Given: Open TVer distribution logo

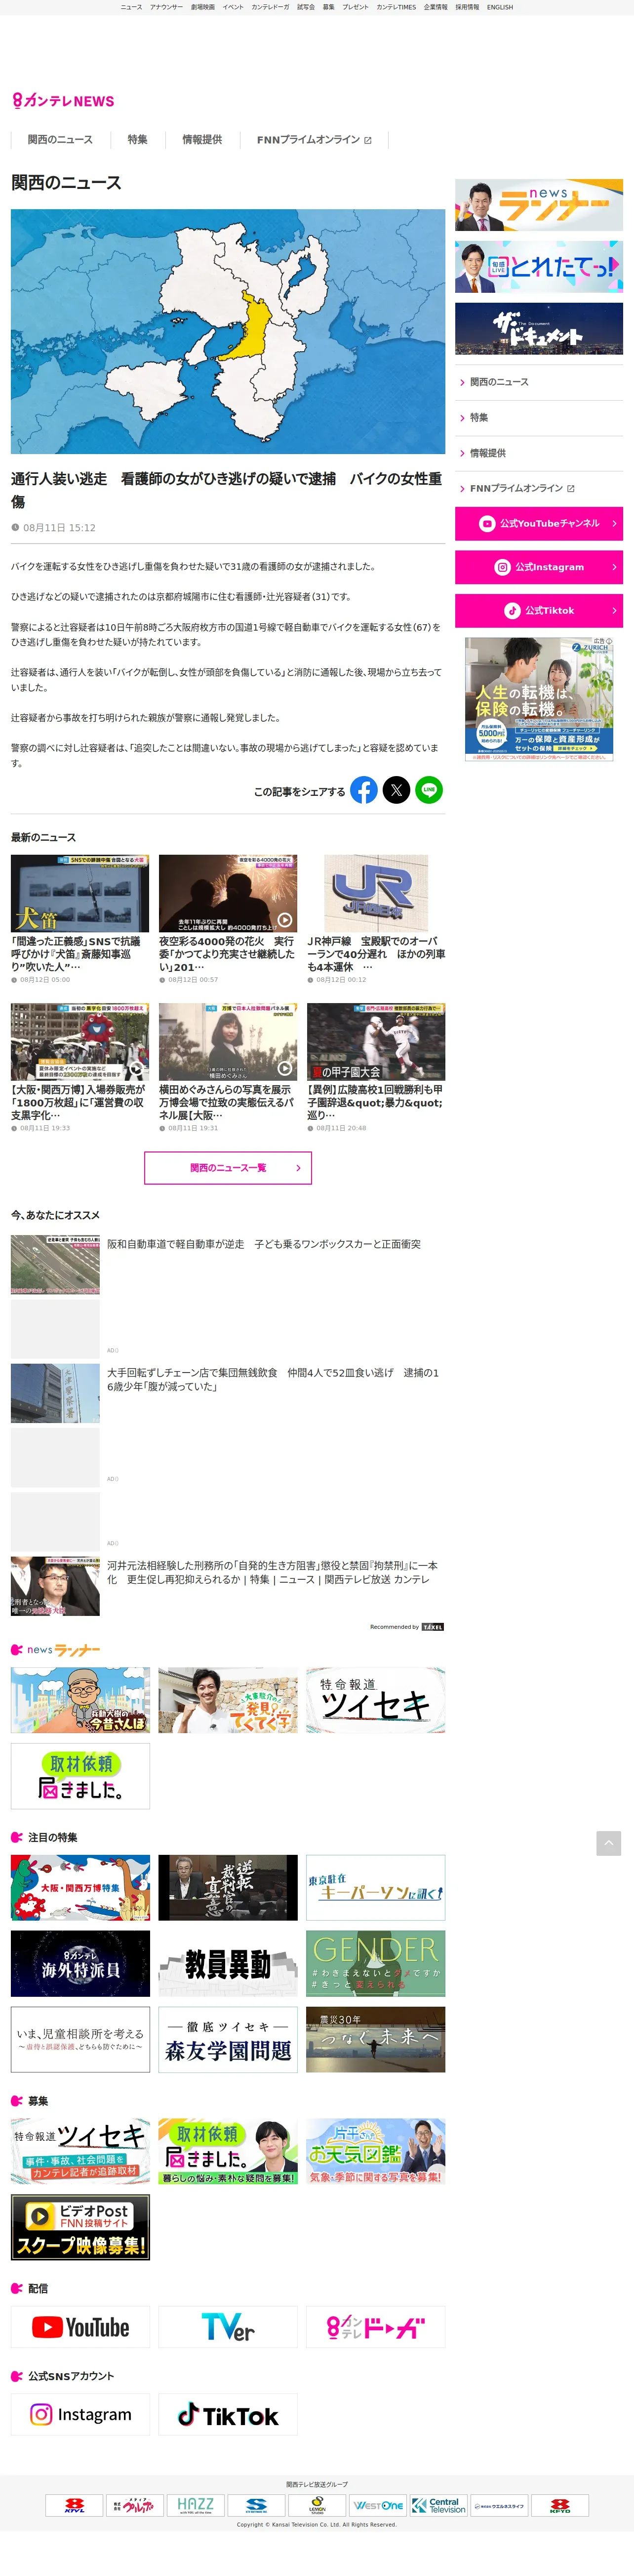Looking at the screenshot, I should tap(228, 2327).
